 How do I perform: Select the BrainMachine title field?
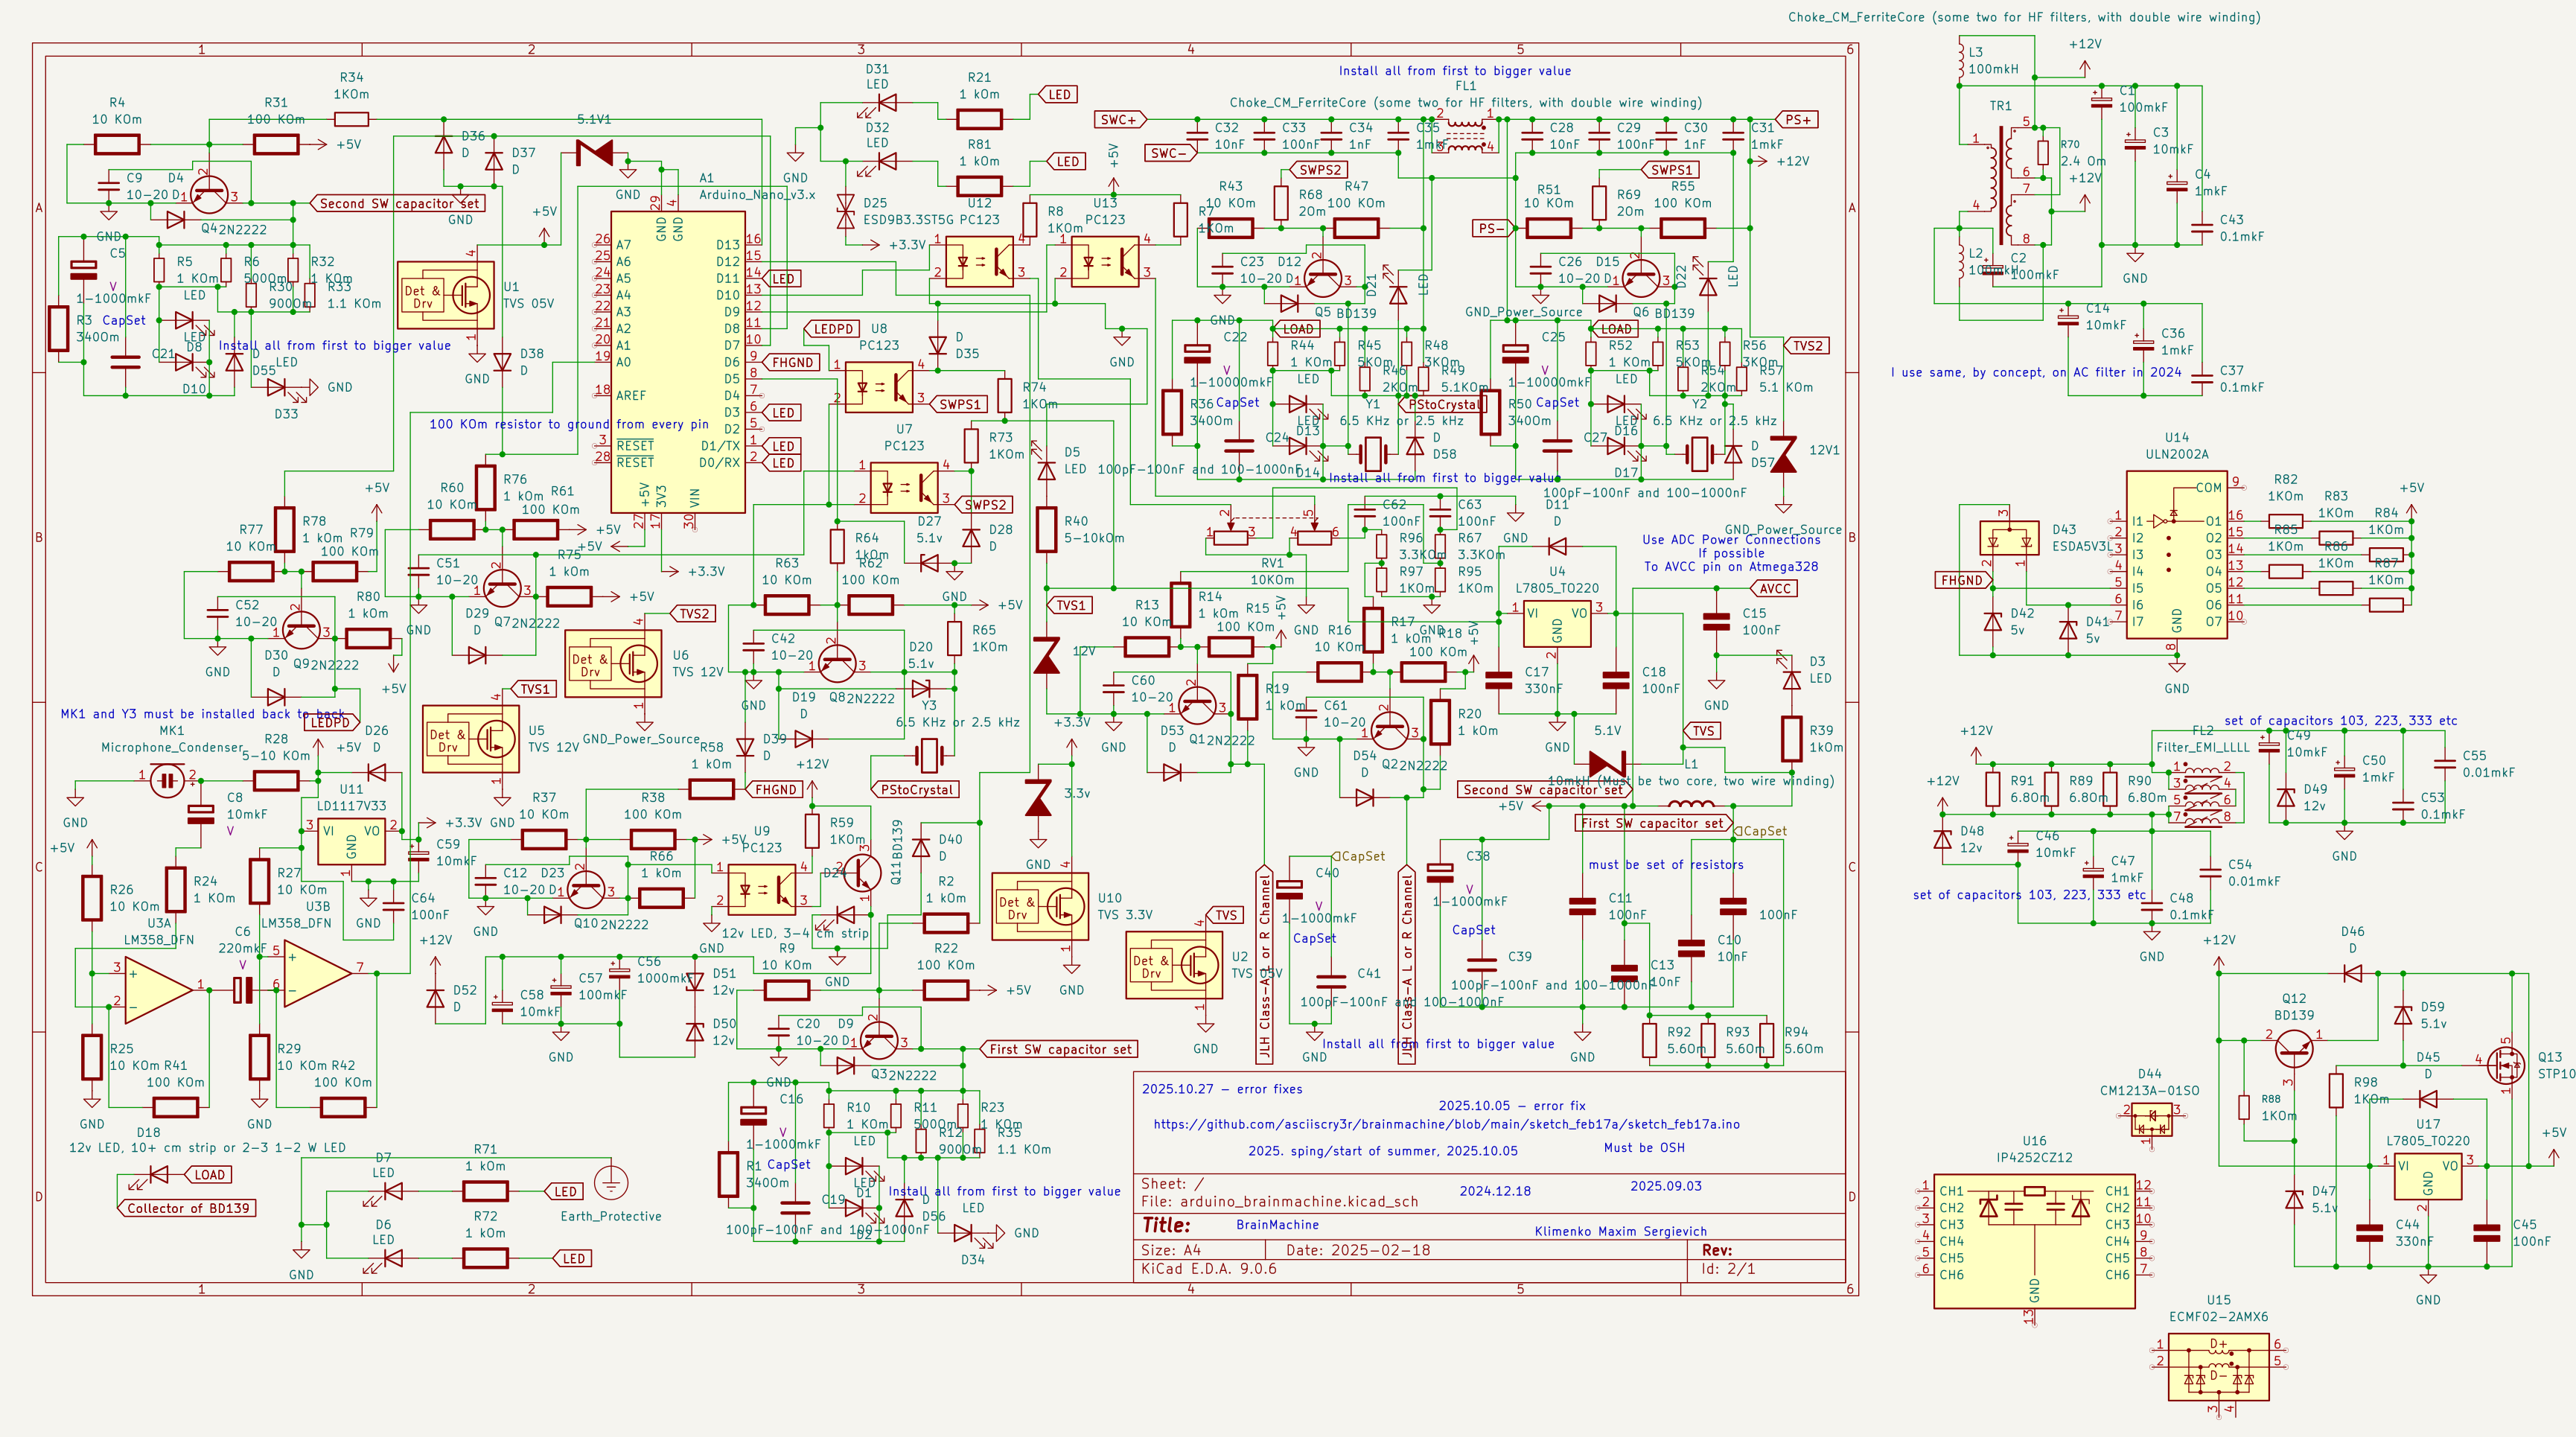click(x=1277, y=1224)
